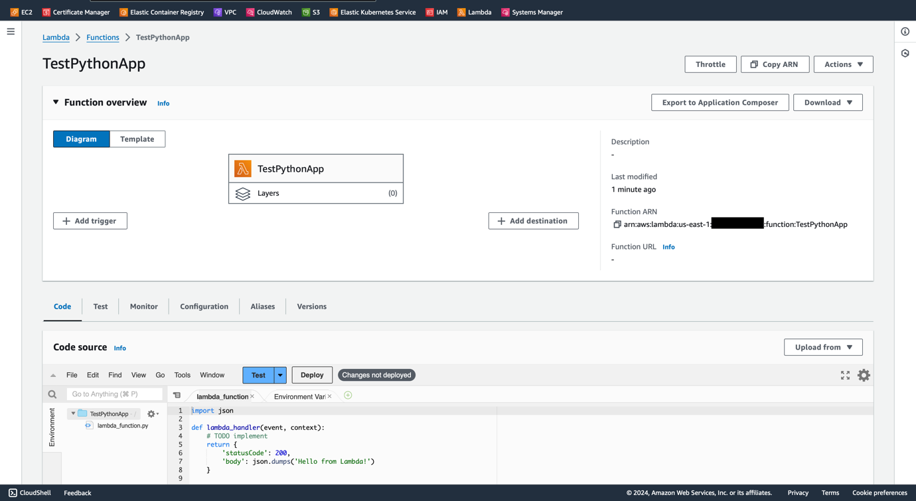Toggle the Environment side panel
Screen dimensions: 916x501
[52, 427]
